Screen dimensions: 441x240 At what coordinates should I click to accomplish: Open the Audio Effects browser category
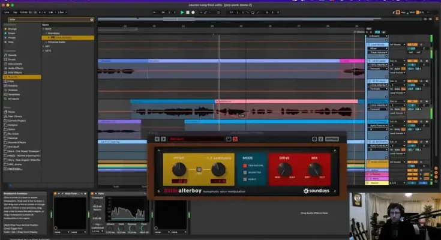tap(15, 69)
